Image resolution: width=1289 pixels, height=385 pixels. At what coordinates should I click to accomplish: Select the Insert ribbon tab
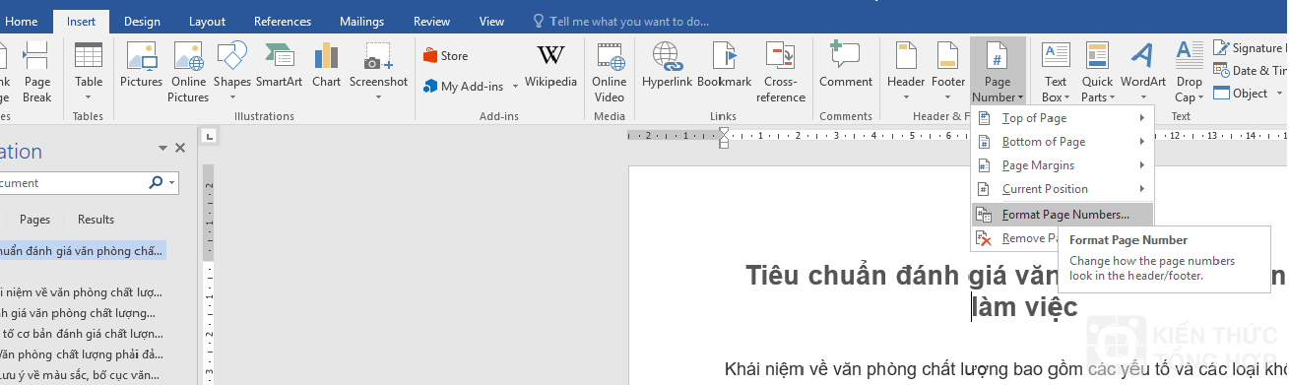[82, 21]
